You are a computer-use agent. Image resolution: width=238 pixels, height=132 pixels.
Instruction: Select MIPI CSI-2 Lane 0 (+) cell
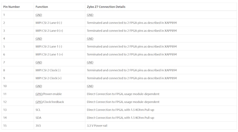tap(49, 31)
